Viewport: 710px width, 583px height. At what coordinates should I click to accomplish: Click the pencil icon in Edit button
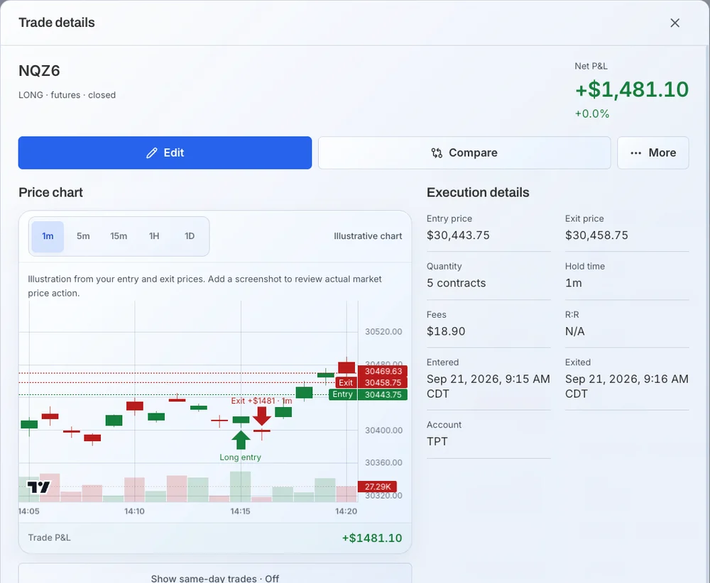[152, 153]
